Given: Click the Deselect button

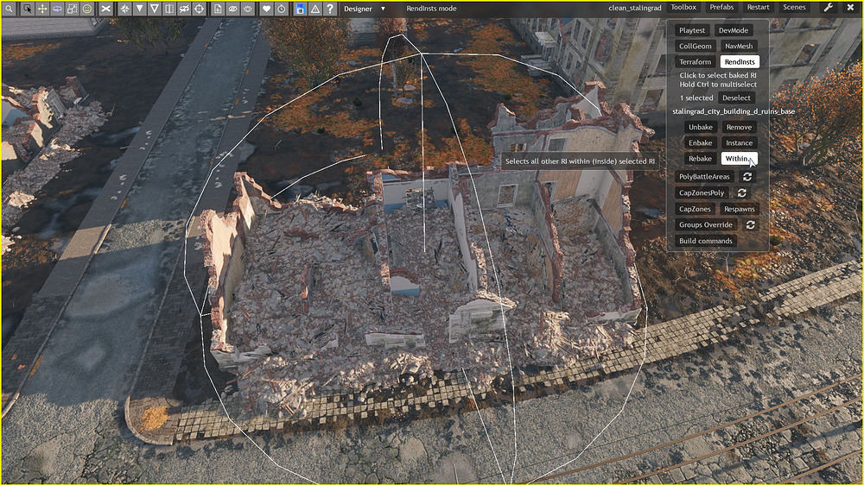Looking at the screenshot, I should (x=736, y=98).
